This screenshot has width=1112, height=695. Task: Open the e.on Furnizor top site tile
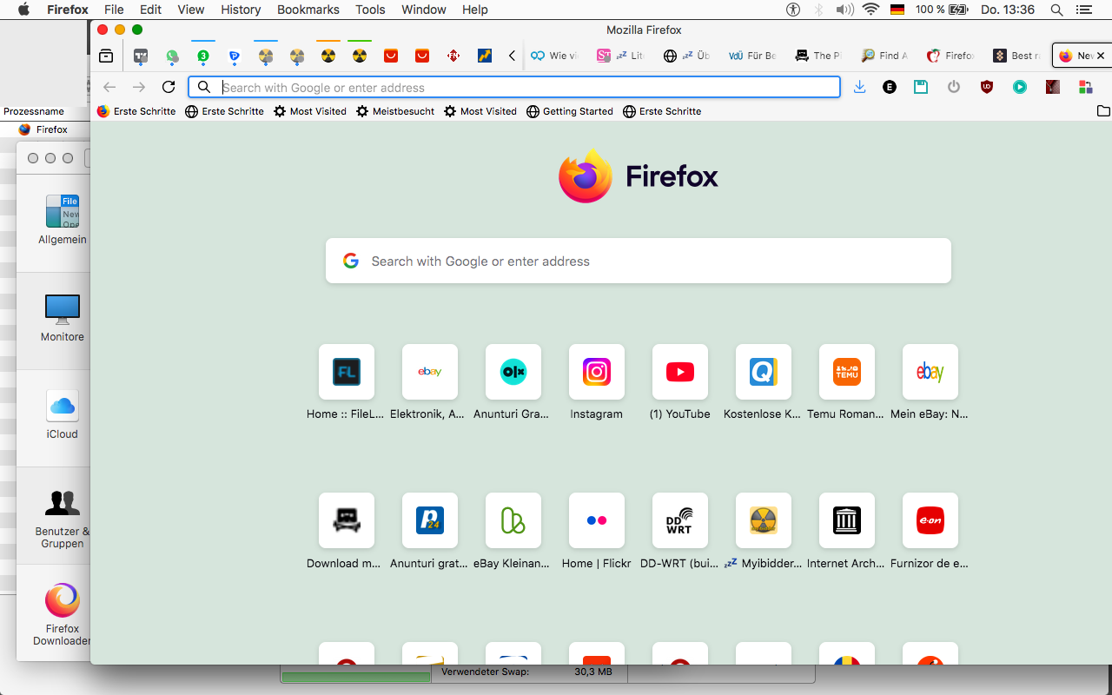pyautogui.click(x=930, y=521)
